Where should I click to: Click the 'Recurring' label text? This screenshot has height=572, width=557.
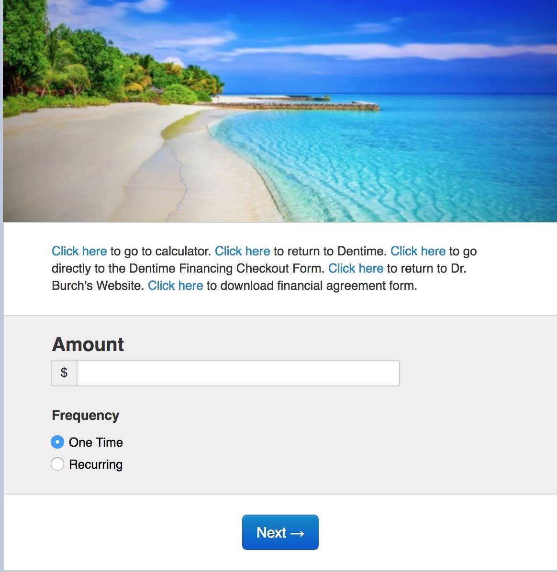pyautogui.click(x=96, y=465)
